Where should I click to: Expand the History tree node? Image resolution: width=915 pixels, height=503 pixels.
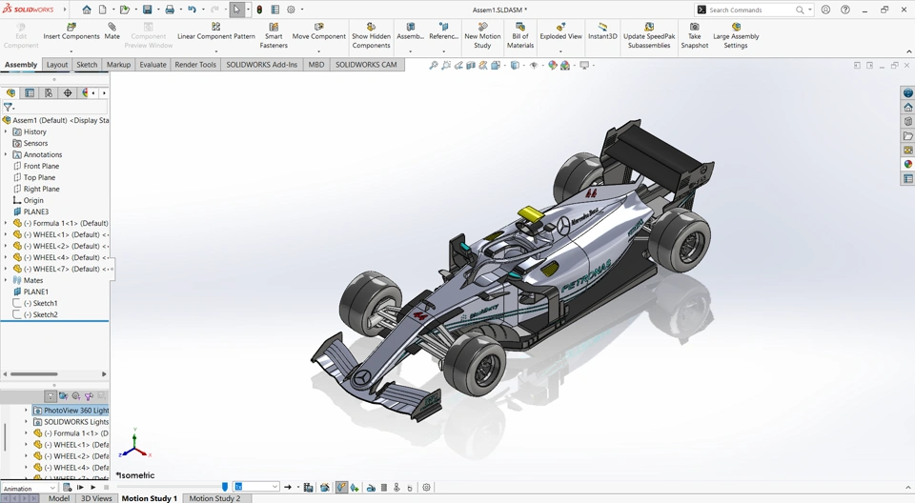pyautogui.click(x=6, y=131)
